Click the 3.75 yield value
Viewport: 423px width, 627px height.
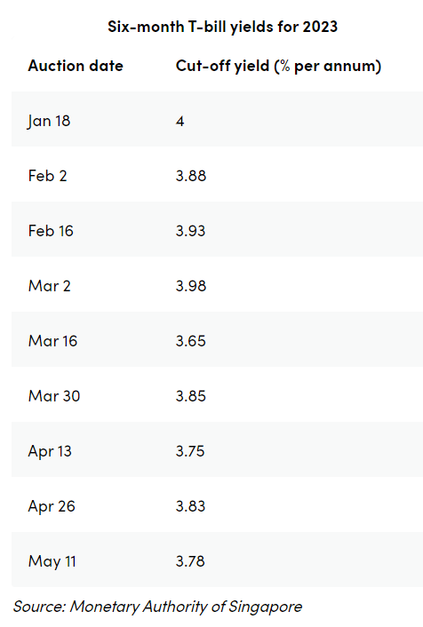tap(190, 451)
